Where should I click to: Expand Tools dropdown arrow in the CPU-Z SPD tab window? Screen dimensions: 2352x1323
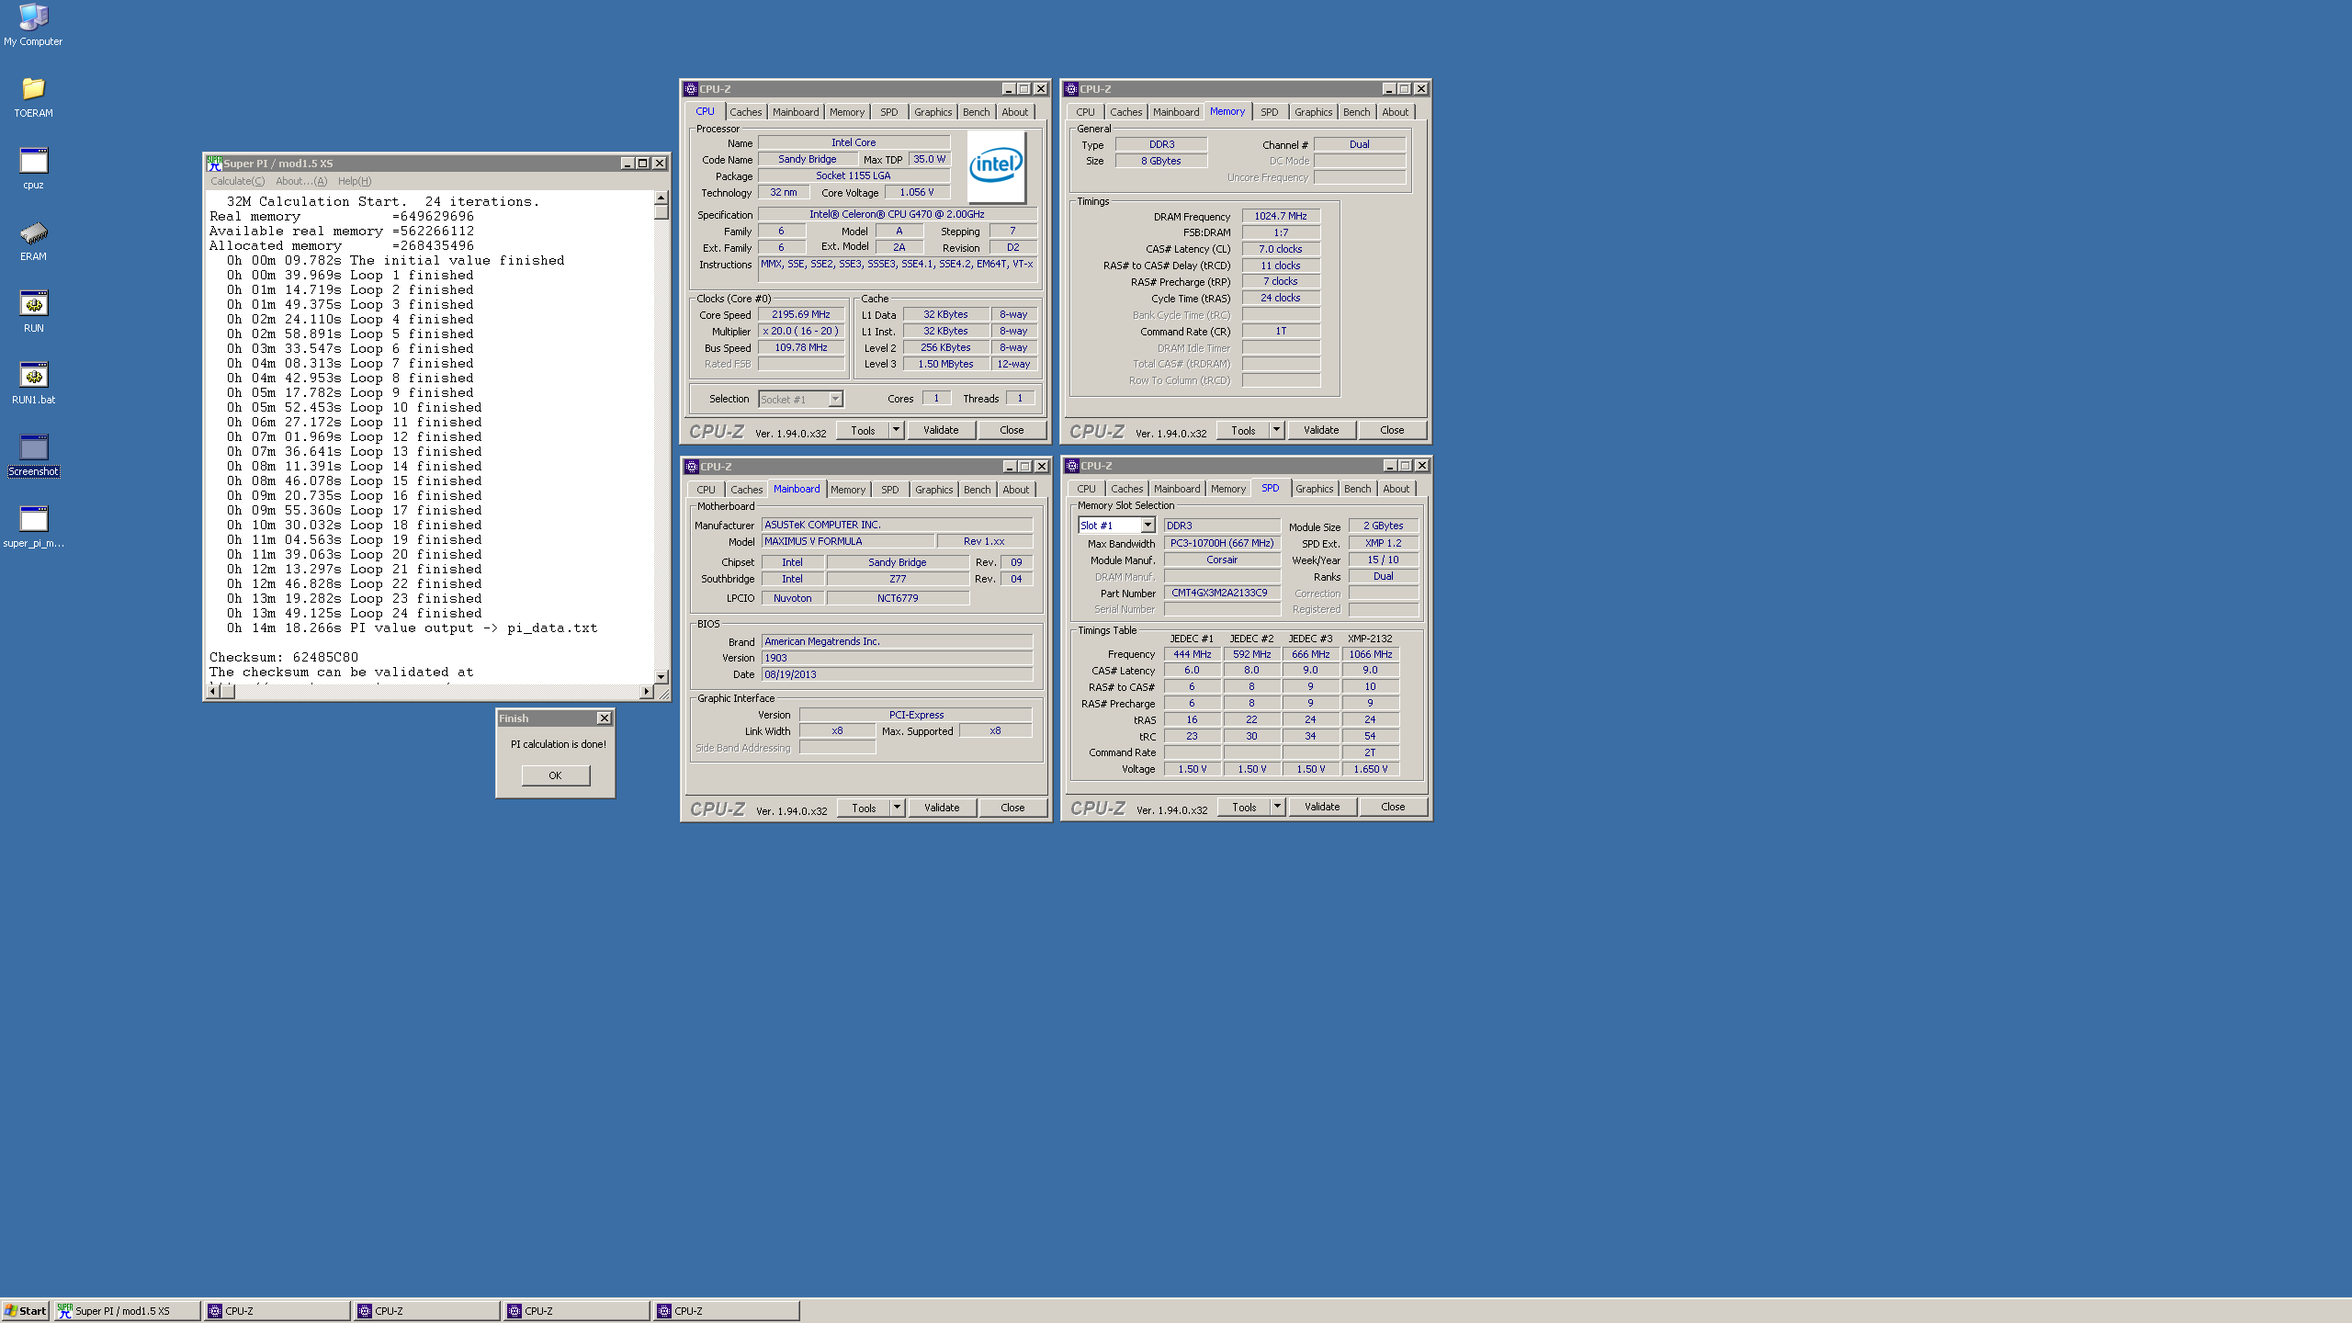tap(1277, 807)
